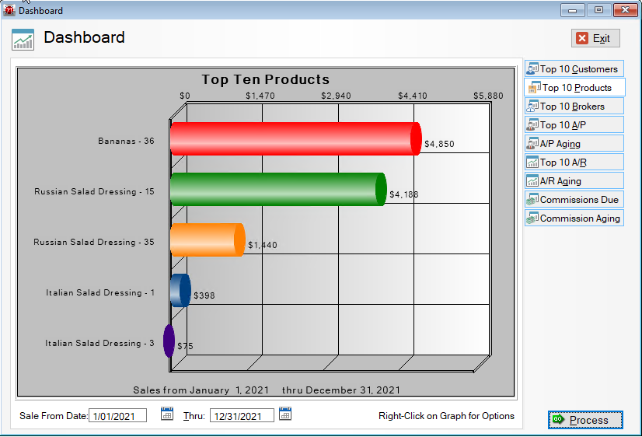
Task: Maximize the Dashboard window
Action: click(598, 10)
